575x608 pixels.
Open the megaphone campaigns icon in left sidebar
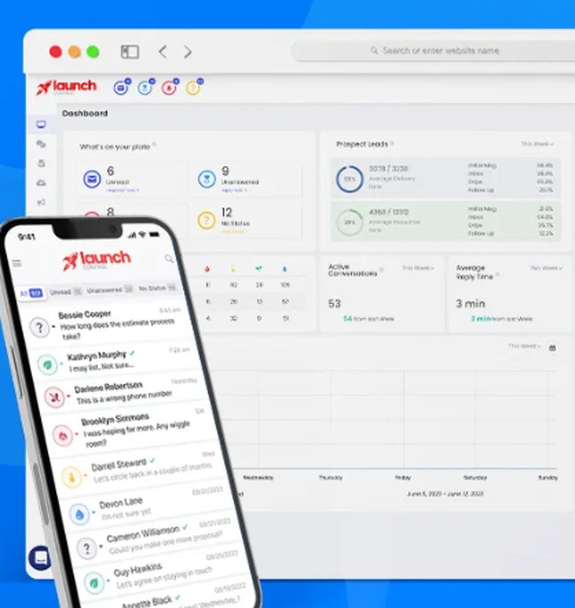[x=41, y=202]
